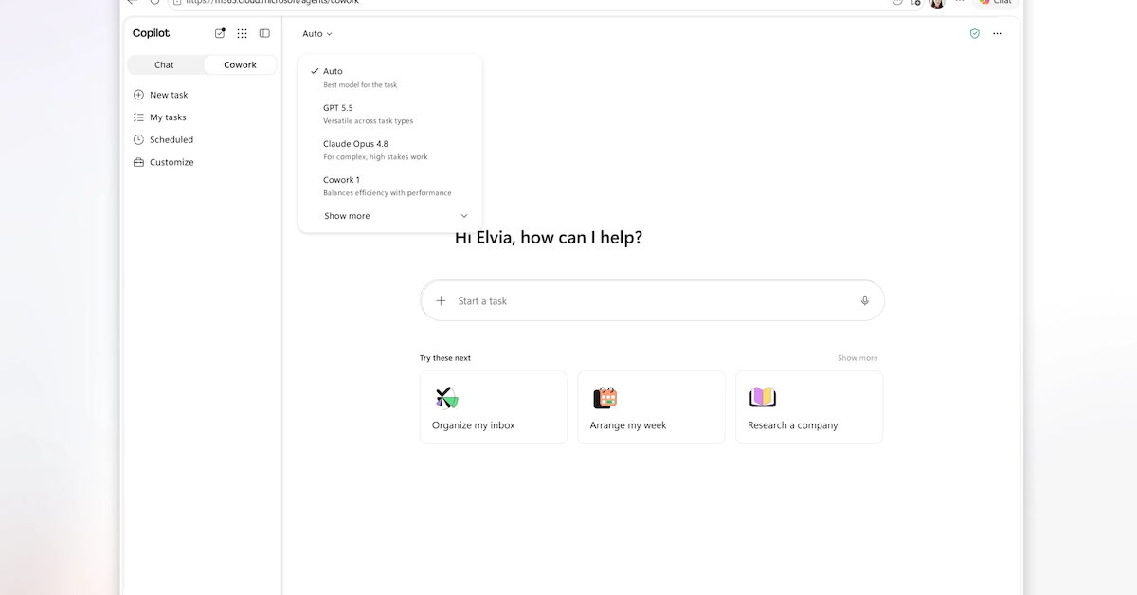Click the plus icon in task box
The image size is (1137, 595).
tap(441, 300)
